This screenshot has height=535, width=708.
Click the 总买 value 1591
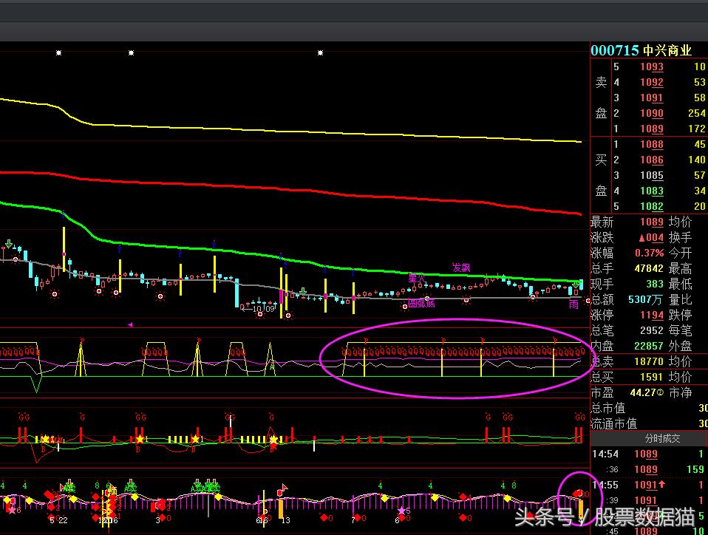[x=652, y=377]
